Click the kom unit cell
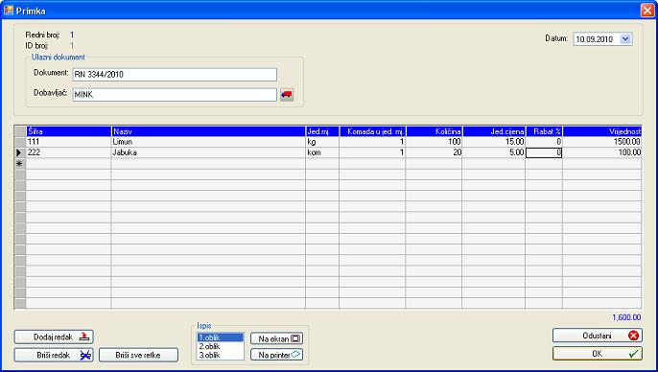This screenshot has height=372, width=658. [322, 152]
